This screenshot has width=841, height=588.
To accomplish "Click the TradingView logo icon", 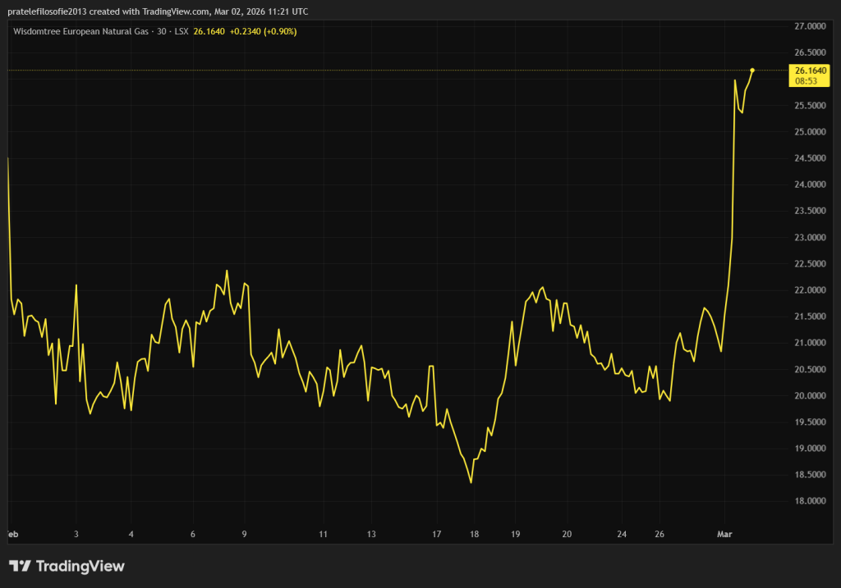I will coord(20,566).
